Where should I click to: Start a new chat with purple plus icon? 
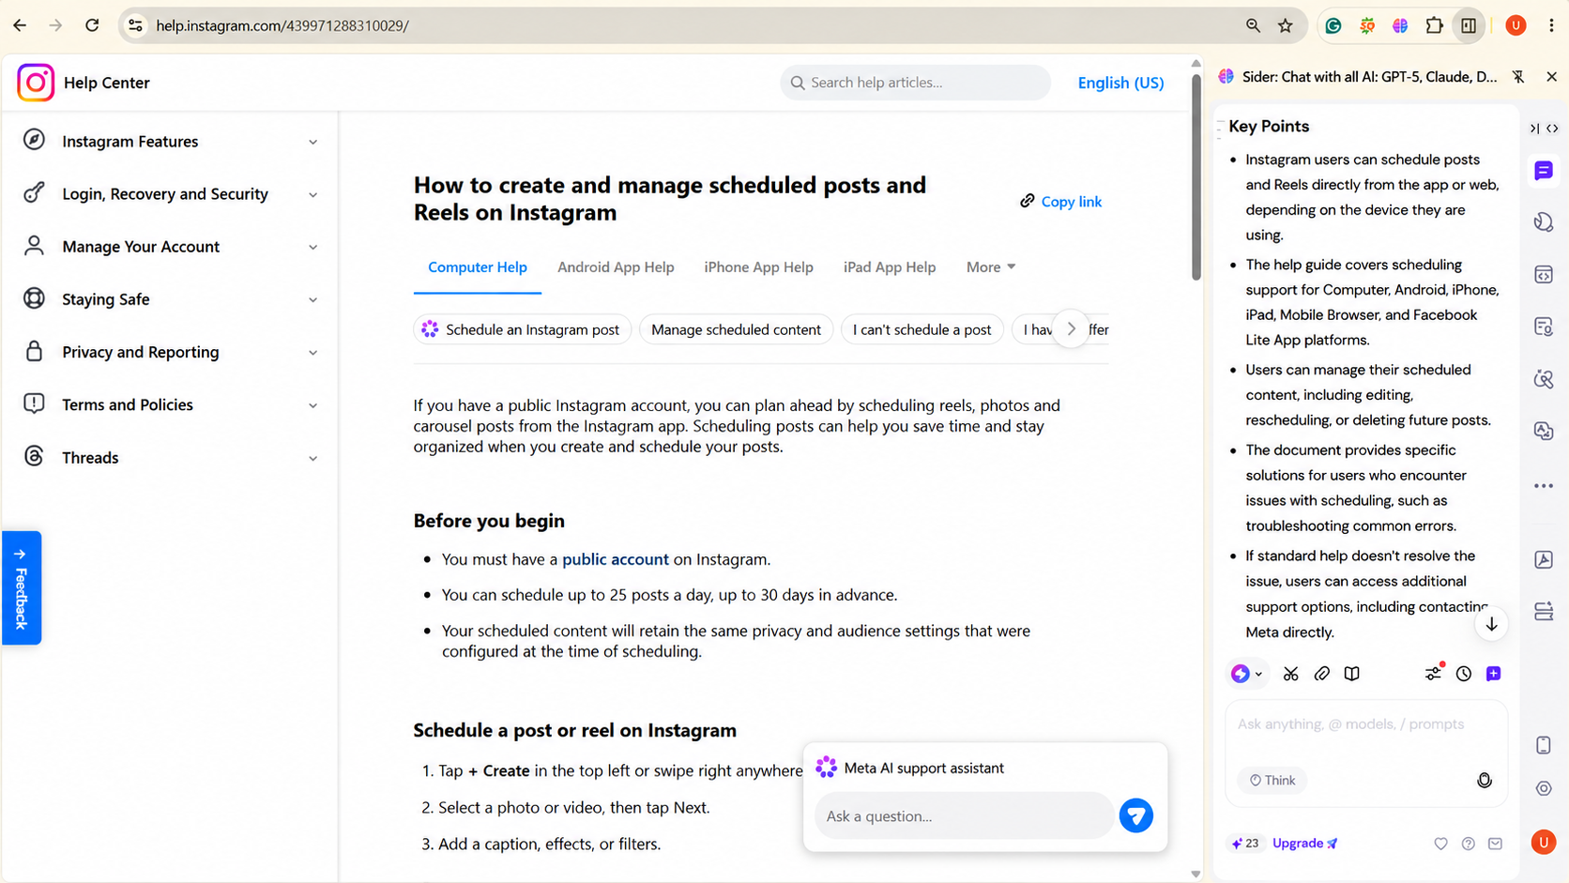[1494, 674]
